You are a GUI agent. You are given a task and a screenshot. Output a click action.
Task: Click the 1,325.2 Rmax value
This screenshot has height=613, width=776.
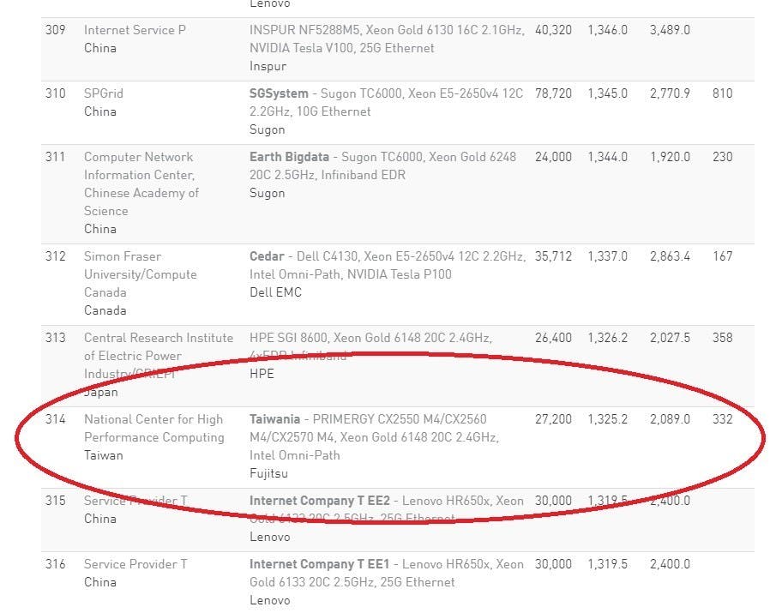(x=607, y=419)
